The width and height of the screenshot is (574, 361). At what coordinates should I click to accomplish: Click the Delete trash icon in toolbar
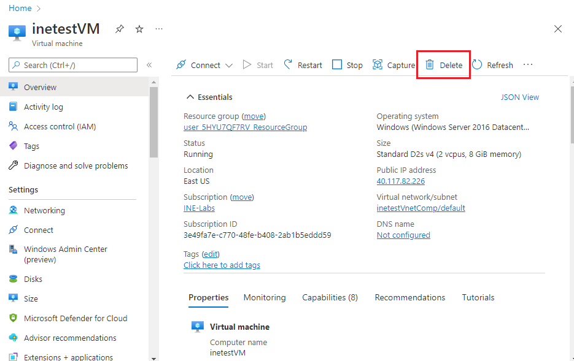click(x=430, y=65)
